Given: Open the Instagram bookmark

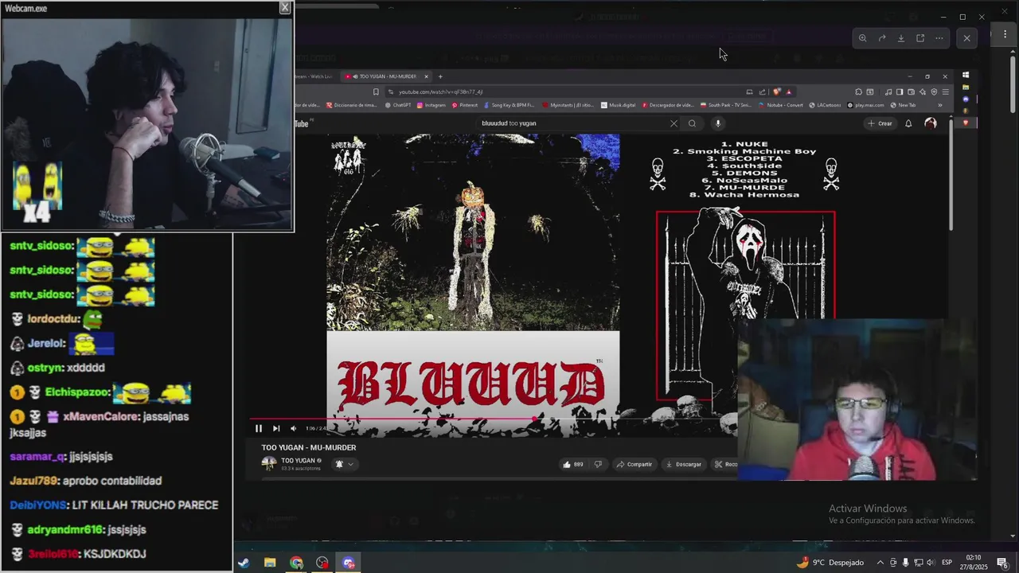Looking at the screenshot, I should (x=431, y=105).
